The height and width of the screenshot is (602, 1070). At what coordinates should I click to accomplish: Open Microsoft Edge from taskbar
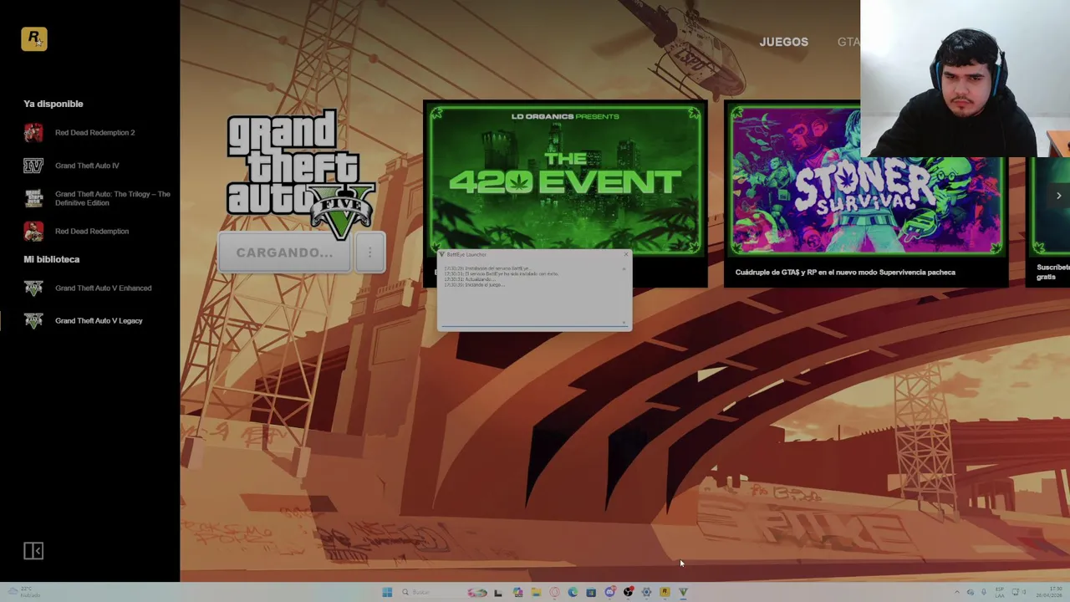pos(573,592)
